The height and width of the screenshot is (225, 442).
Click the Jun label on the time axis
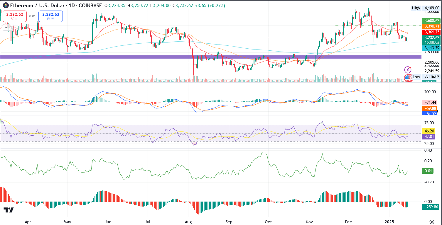coord(108,222)
